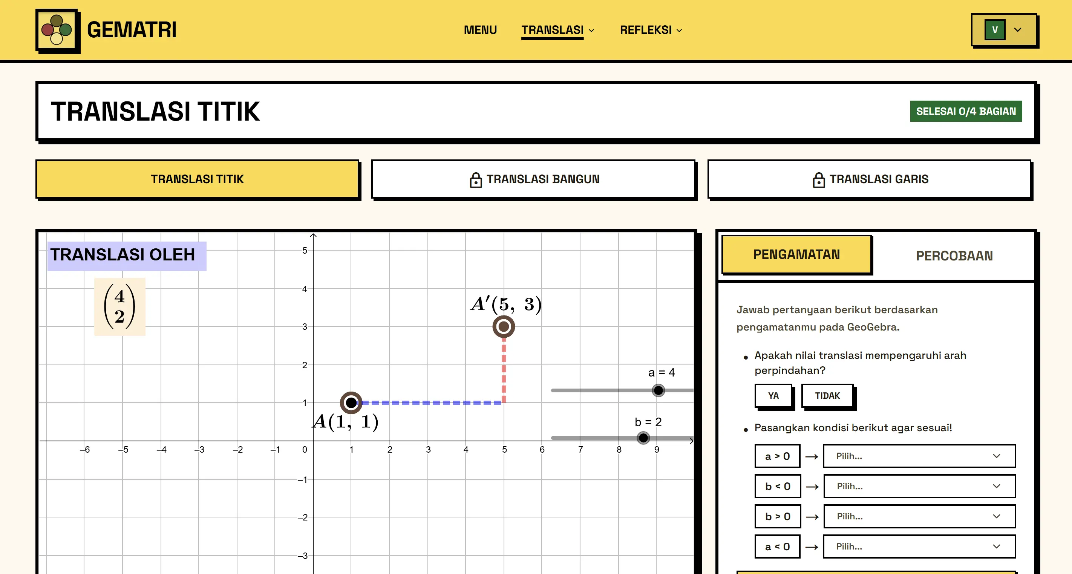Click the a < 0 condition label

[x=777, y=546]
